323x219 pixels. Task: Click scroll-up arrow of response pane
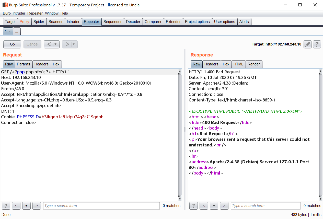click(321, 71)
